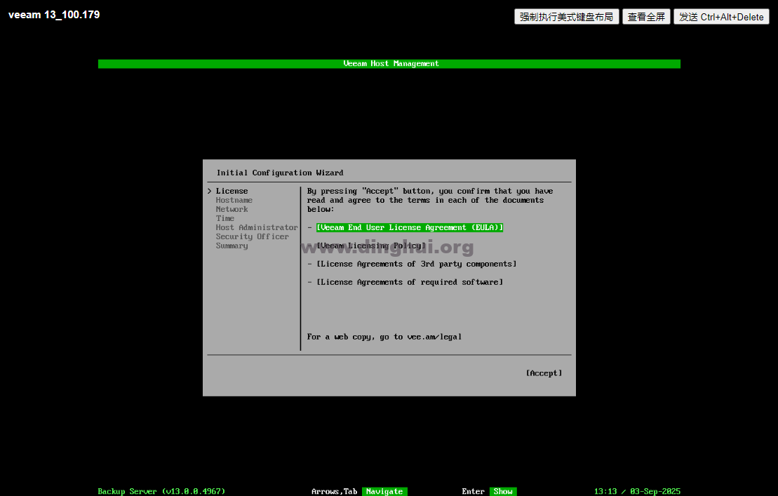
Task: Click the Show hint in status bar
Action: coord(503,491)
